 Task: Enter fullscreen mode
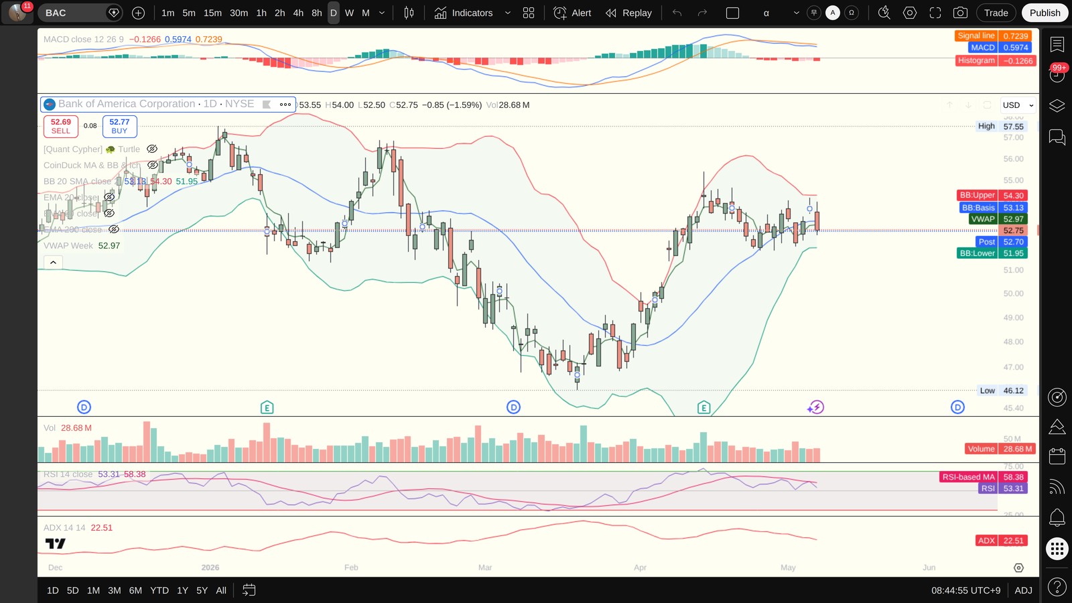[935, 13]
